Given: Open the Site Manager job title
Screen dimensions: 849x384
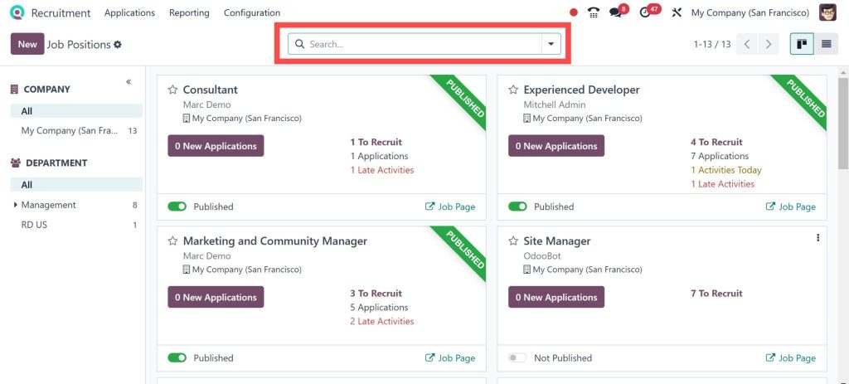Looking at the screenshot, I should pos(556,241).
